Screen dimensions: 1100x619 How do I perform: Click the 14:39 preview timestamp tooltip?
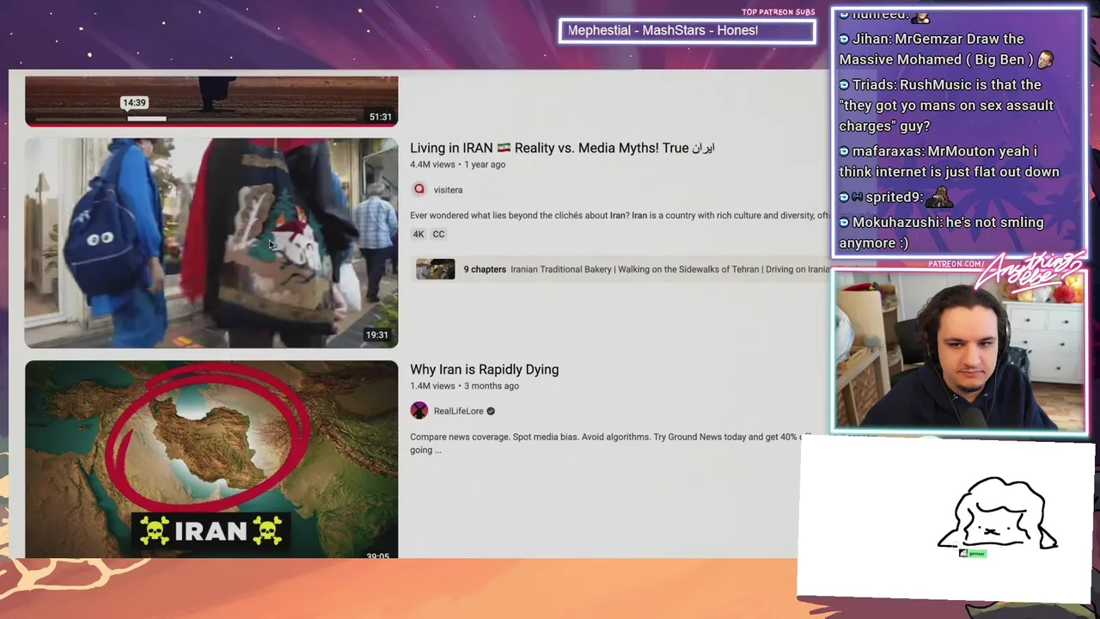[x=134, y=102]
